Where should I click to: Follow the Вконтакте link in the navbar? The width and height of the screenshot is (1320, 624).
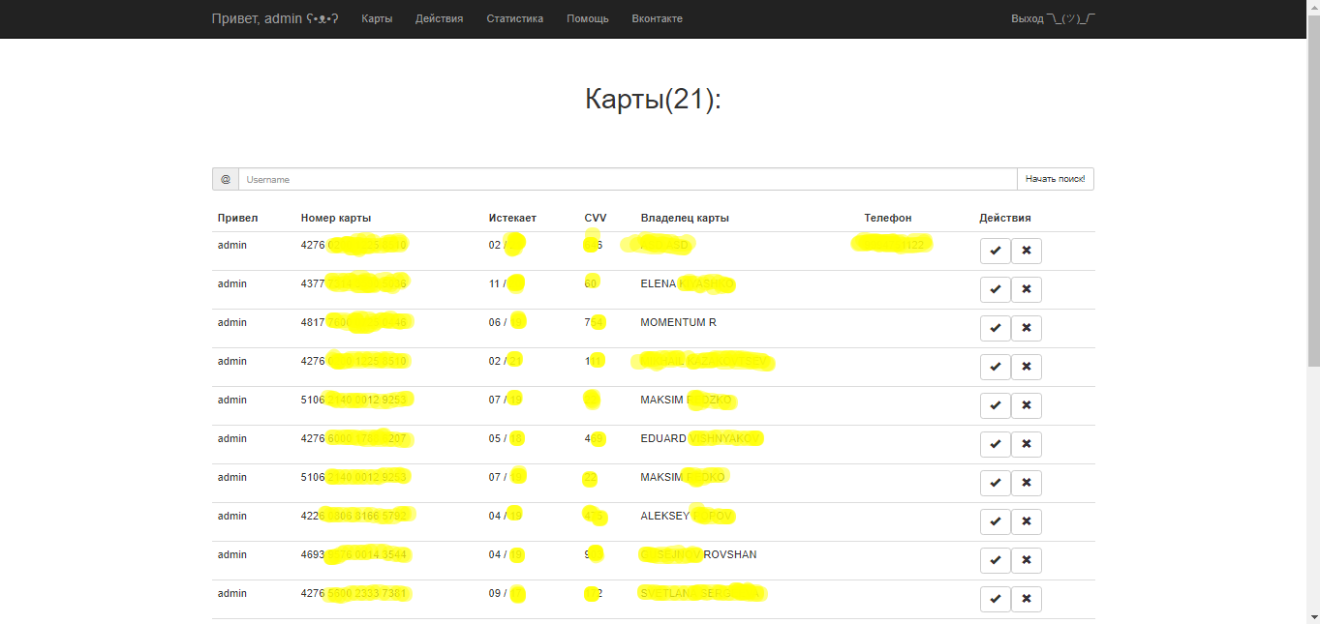tap(657, 18)
